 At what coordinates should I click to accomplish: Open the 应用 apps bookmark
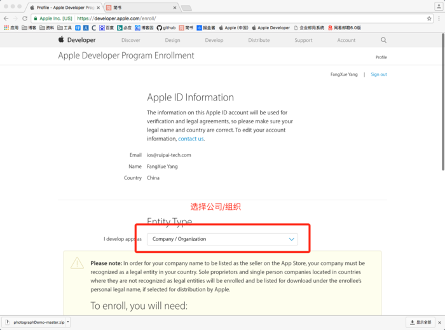pos(11,28)
